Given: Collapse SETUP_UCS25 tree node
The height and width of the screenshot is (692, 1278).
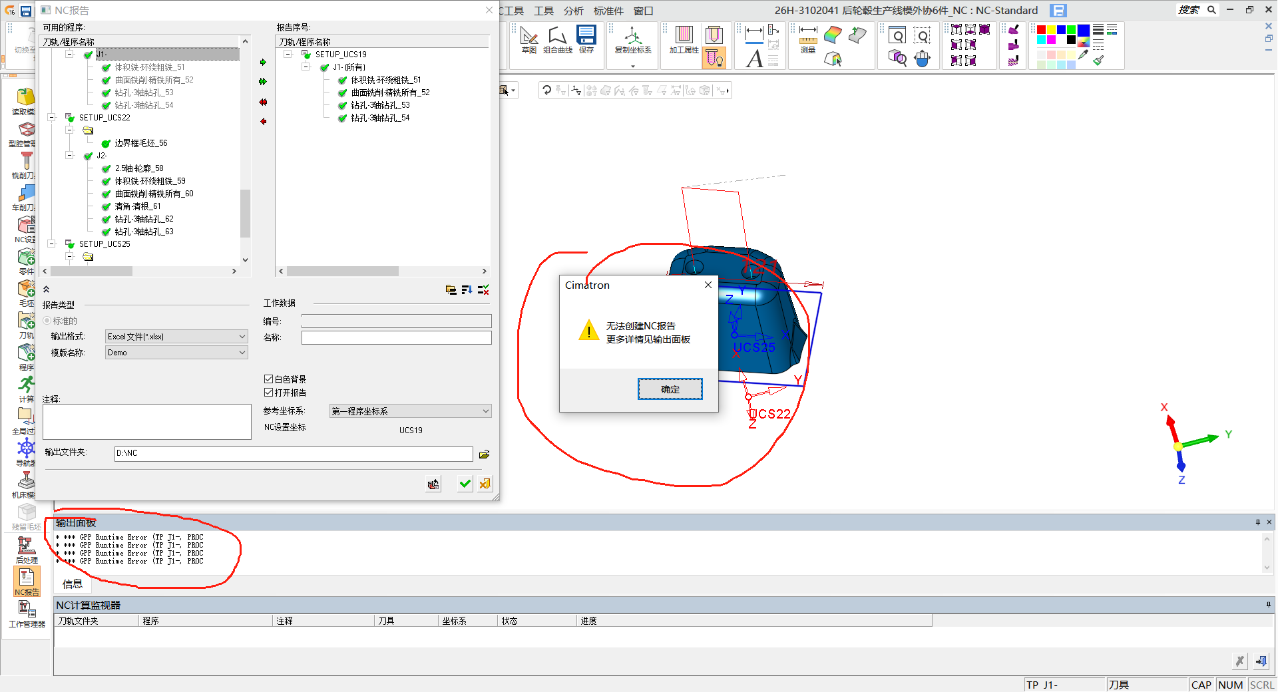Looking at the screenshot, I should pyautogui.click(x=52, y=244).
